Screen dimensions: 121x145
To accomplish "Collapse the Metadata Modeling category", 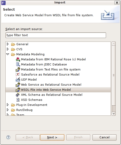I will coord(8,54).
